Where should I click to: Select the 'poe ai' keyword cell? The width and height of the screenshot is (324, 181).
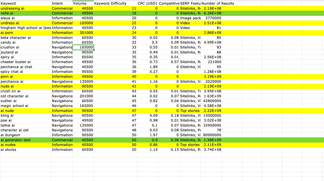pos(26,120)
